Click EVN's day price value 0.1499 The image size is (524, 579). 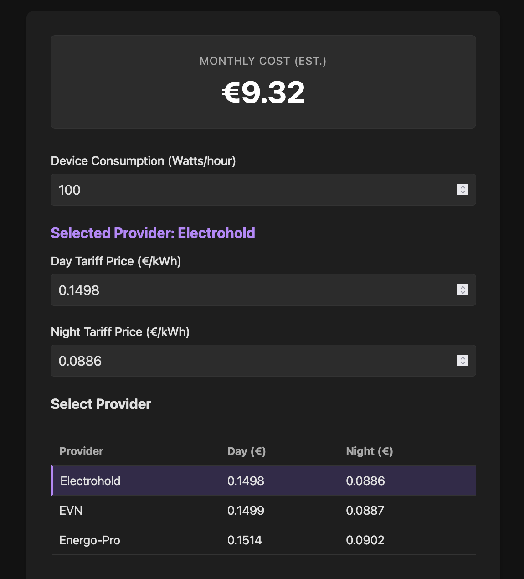tap(246, 510)
